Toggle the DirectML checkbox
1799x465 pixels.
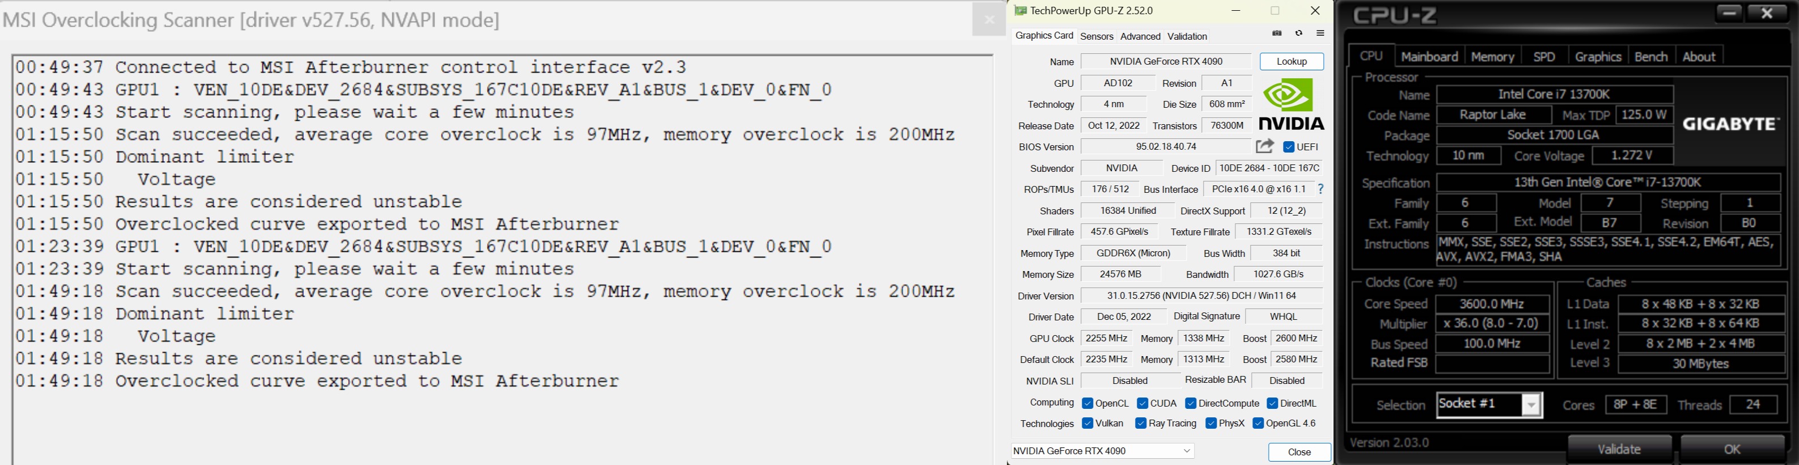click(1272, 404)
